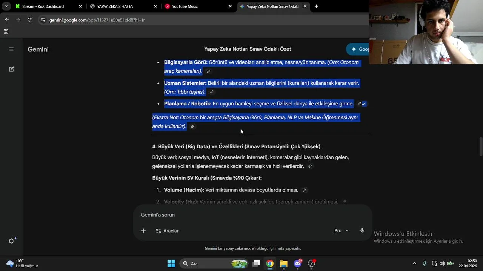Click the gemini.google.com address bar
Image resolution: width=483 pixels, height=271 pixels.
tap(97, 20)
